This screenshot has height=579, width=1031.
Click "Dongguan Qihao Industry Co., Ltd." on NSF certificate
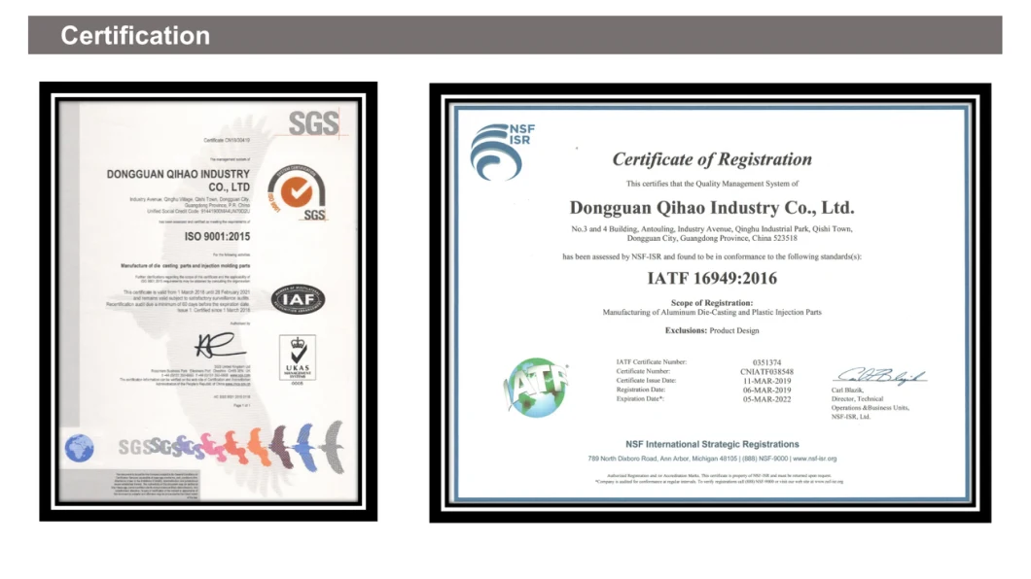pos(712,208)
